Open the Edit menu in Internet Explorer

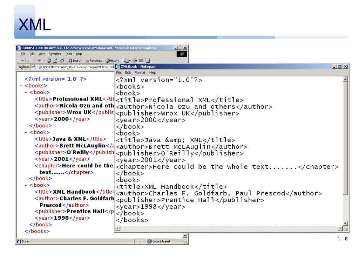point(32,54)
